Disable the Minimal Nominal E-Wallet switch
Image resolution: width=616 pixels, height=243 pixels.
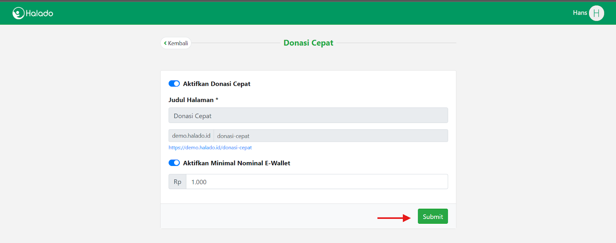[x=174, y=163]
